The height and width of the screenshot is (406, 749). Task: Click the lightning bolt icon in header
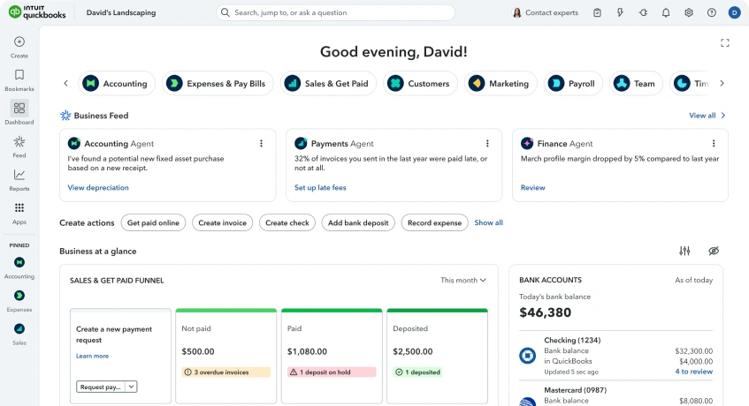point(620,13)
